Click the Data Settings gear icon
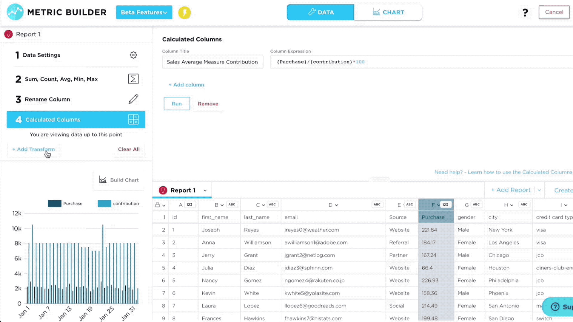This screenshot has height=322, width=573. pos(133,55)
